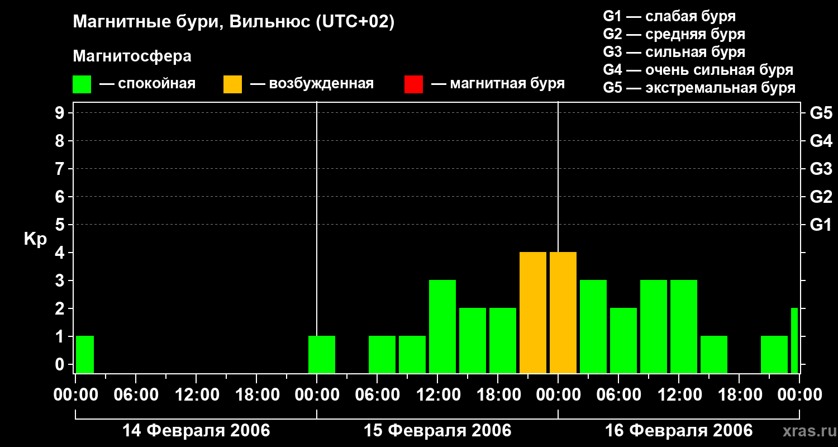Viewport: 838px width, 447px height.
Task: Click the 'G3' label on the right axis
Action: (821, 169)
